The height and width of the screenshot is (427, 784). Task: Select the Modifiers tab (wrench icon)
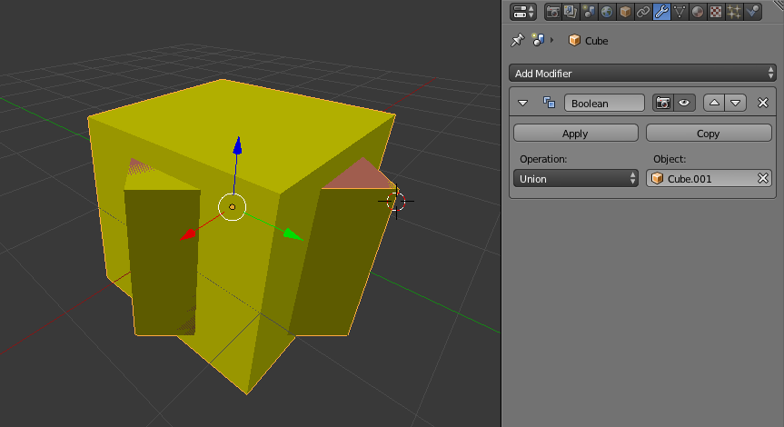(x=661, y=12)
